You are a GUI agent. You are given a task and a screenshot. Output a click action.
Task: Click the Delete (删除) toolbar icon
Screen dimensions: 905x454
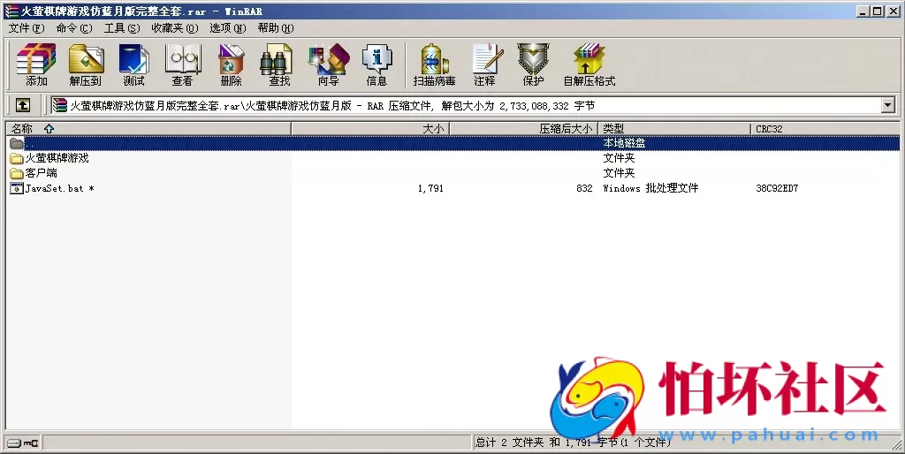[231, 64]
